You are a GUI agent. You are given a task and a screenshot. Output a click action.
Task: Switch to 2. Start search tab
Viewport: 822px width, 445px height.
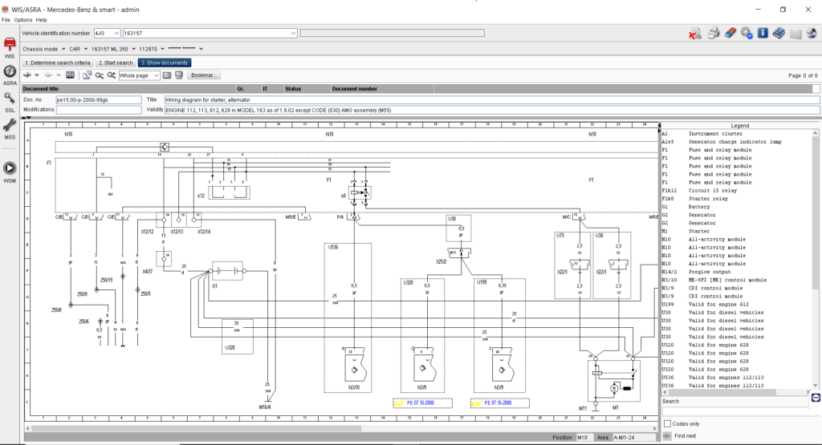116,63
